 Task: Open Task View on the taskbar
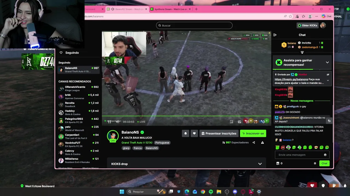pos(171,192)
